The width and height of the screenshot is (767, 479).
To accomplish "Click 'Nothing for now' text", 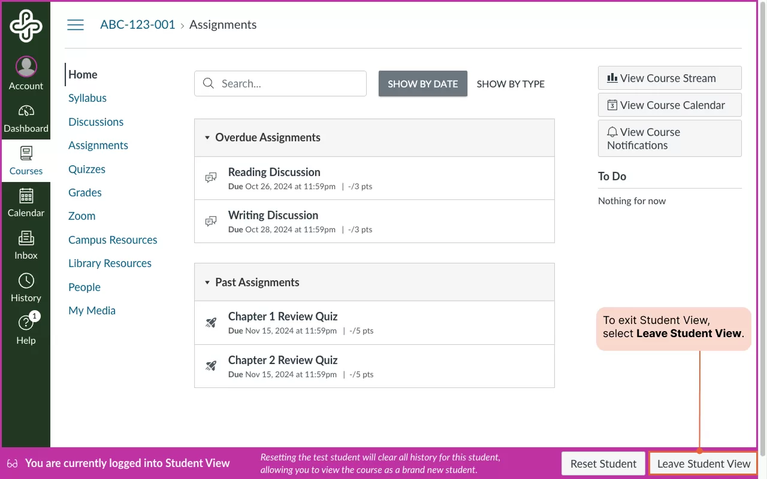I will tap(632, 201).
